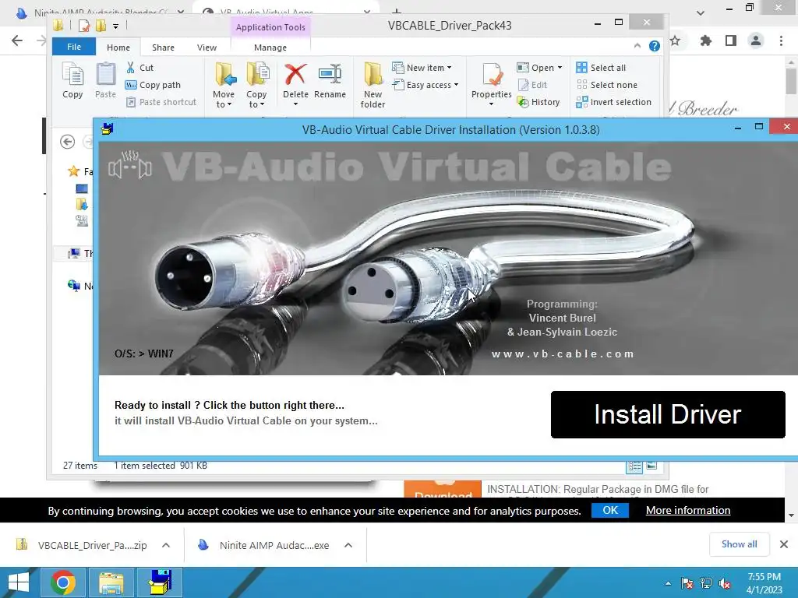Viewport: 798px width, 598px height.
Task: Click Select all in ribbon
Action: click(601, 68)
